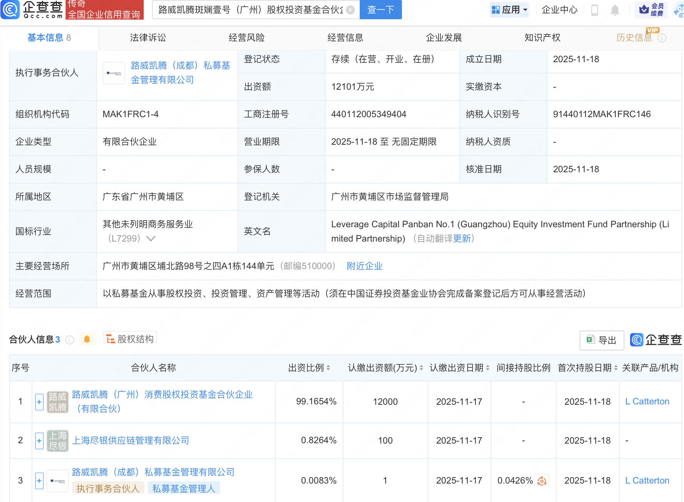Sort by 首次持股日期 column
Image resolution: width=684 pixels, height=502 pixels.
616,368
